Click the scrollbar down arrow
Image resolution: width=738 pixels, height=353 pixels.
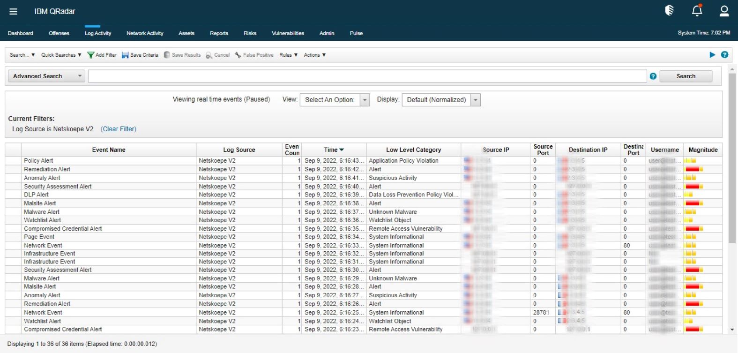732,330
